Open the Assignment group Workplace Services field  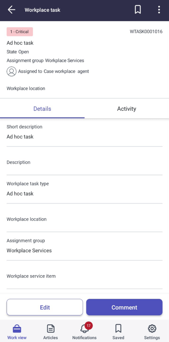click(84, 246)
